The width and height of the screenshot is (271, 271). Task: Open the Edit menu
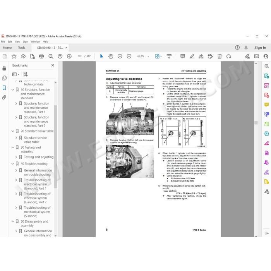[10, 41]
